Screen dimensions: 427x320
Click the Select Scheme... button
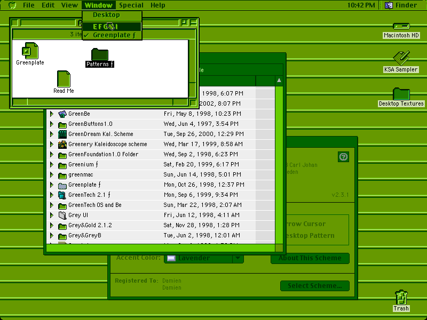tap(315, 286)
